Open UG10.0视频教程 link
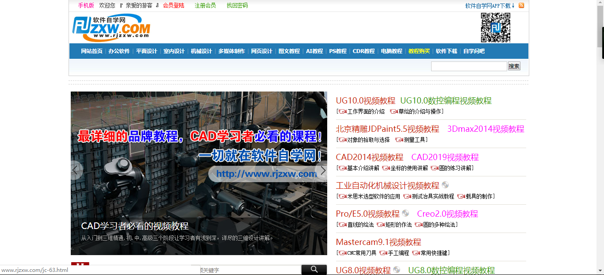This screenshot has width=604, height=275. pos(365,101)
